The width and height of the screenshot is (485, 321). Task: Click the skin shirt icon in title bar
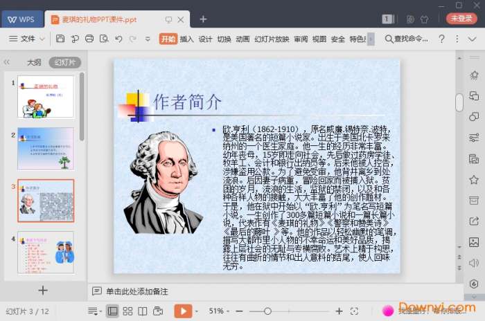[x=424, y=19]
